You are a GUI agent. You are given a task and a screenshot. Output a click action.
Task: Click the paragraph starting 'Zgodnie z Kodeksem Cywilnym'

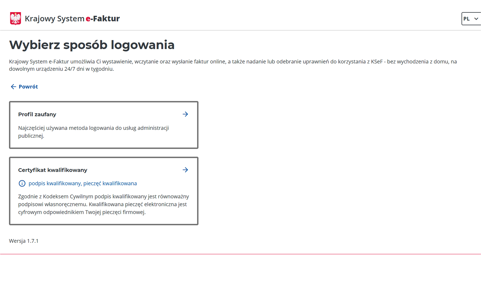[103, 204]
